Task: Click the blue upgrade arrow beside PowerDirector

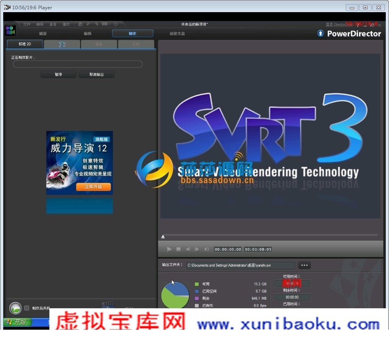Action: coord(321,33)
